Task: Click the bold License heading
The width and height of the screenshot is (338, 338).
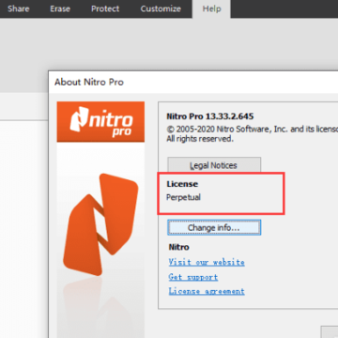Action: [182, 184]
